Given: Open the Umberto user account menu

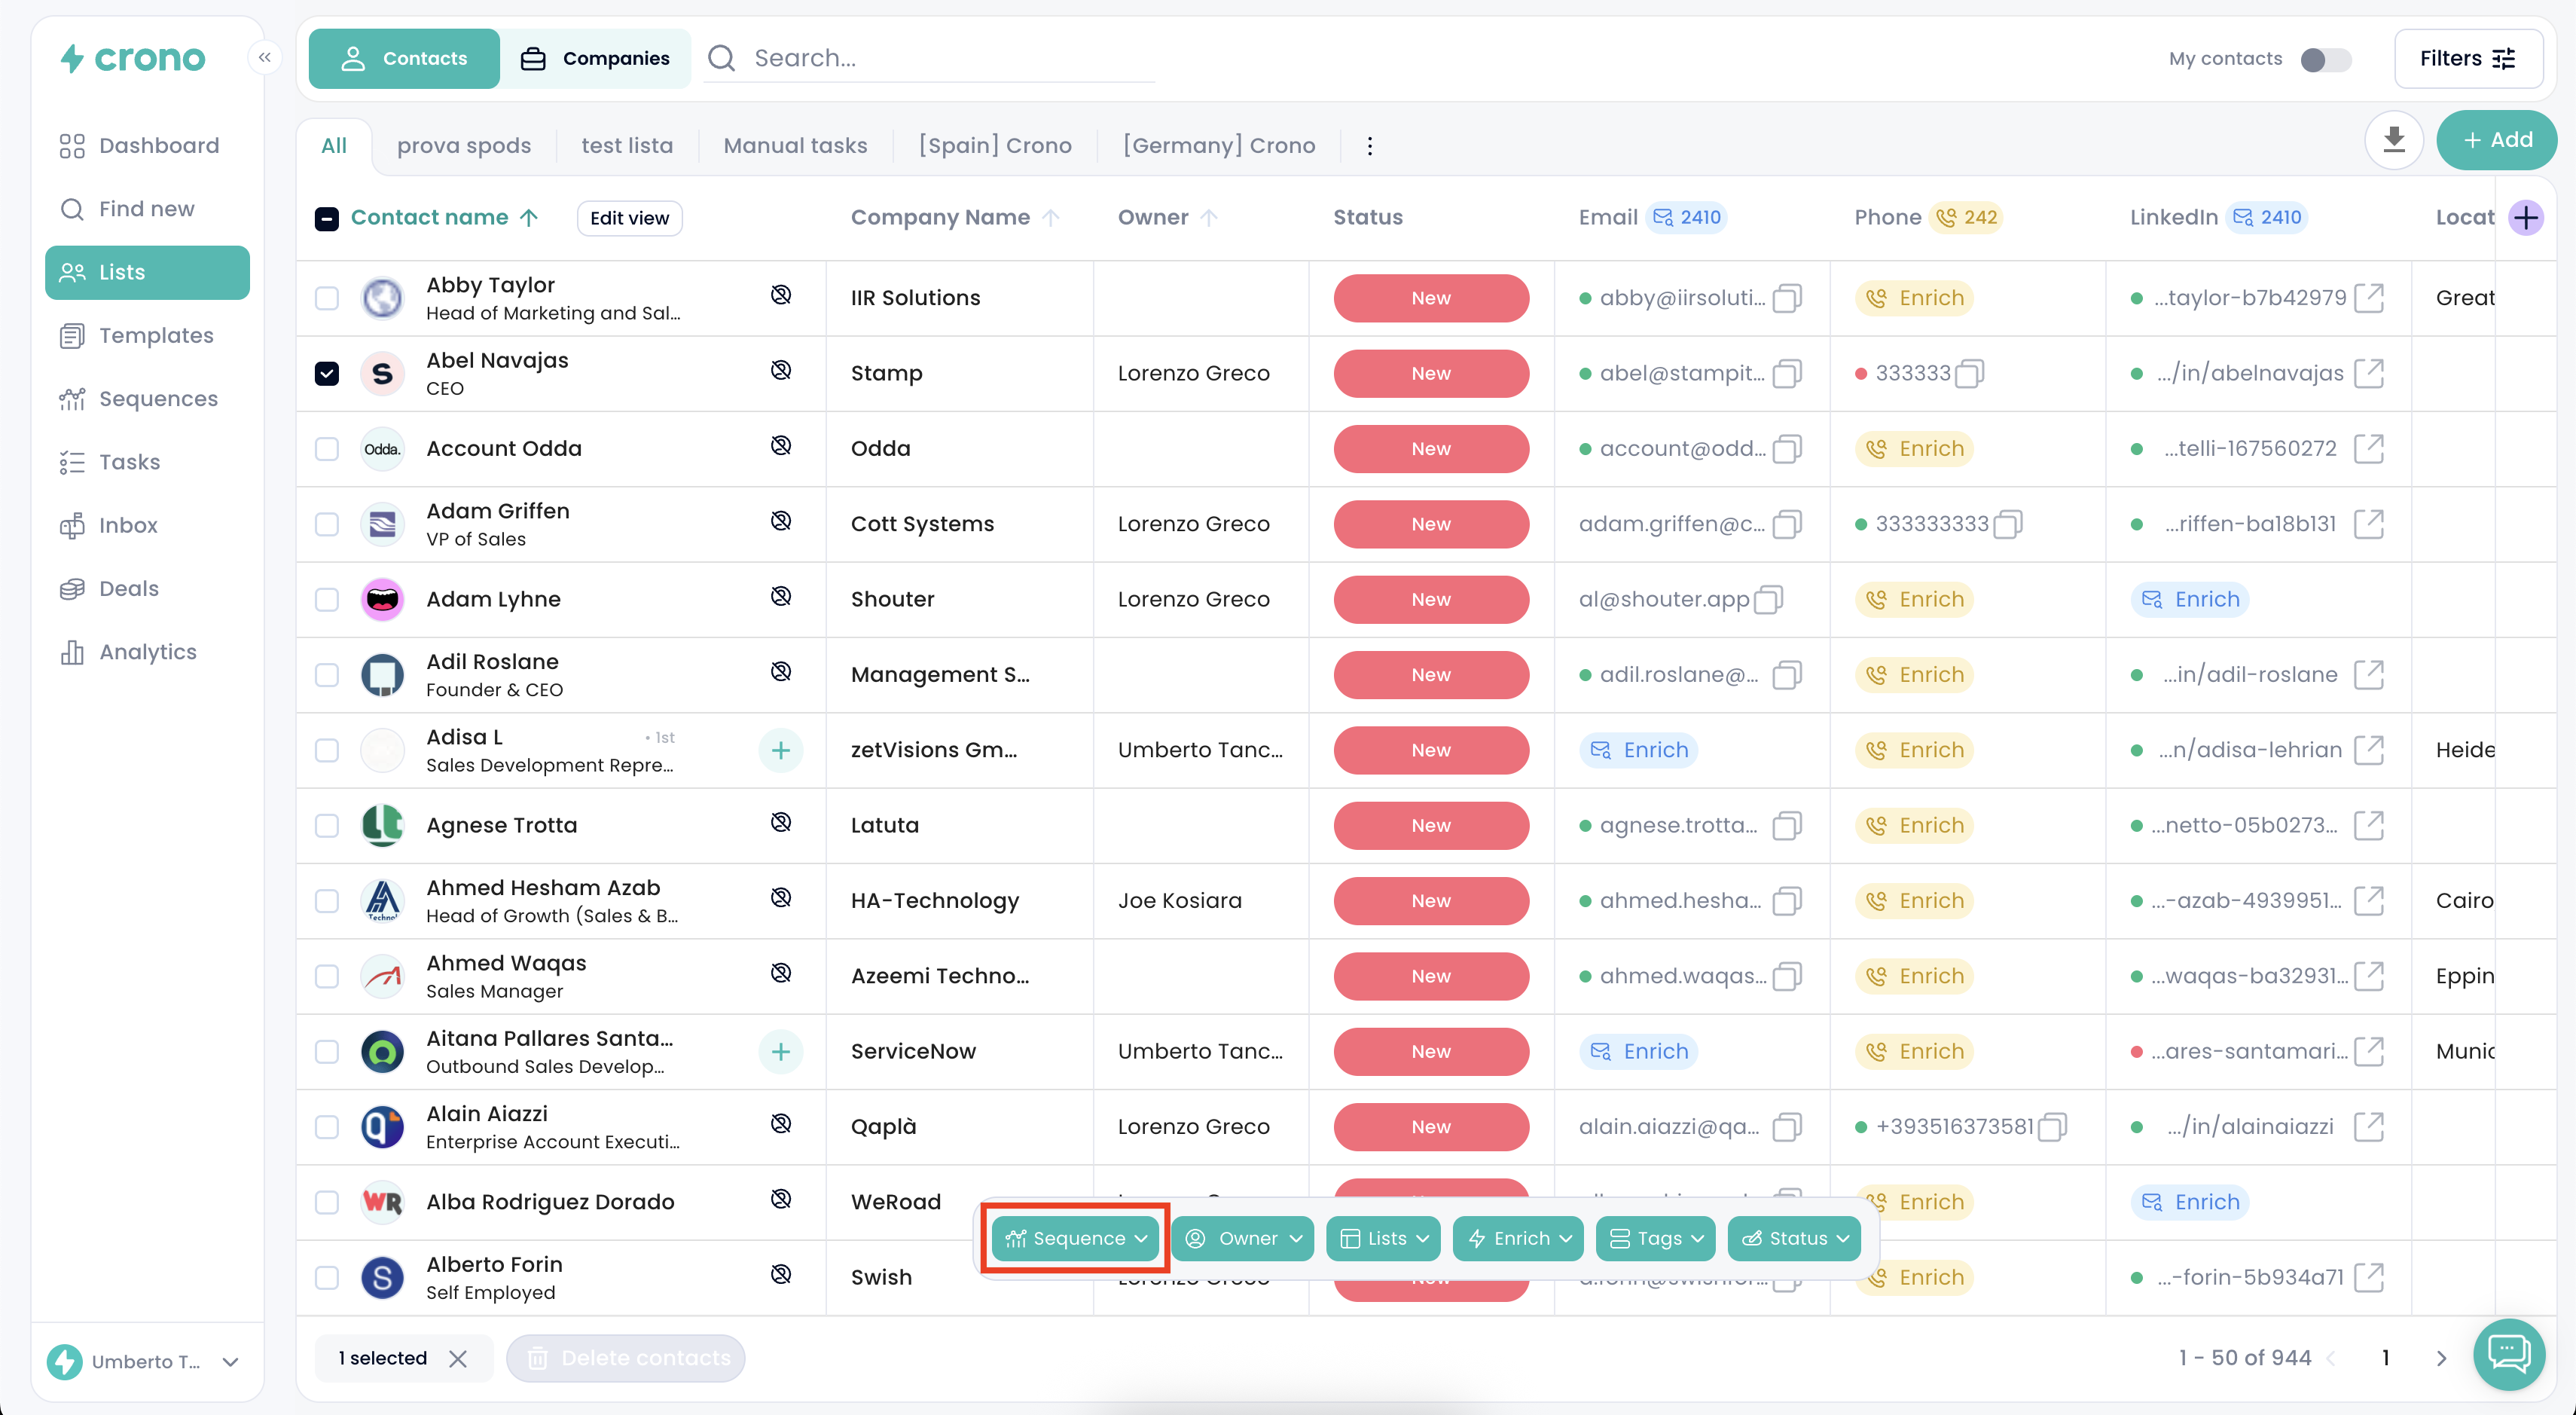Looking at the screenshot, I should [x=145, y=1361].
